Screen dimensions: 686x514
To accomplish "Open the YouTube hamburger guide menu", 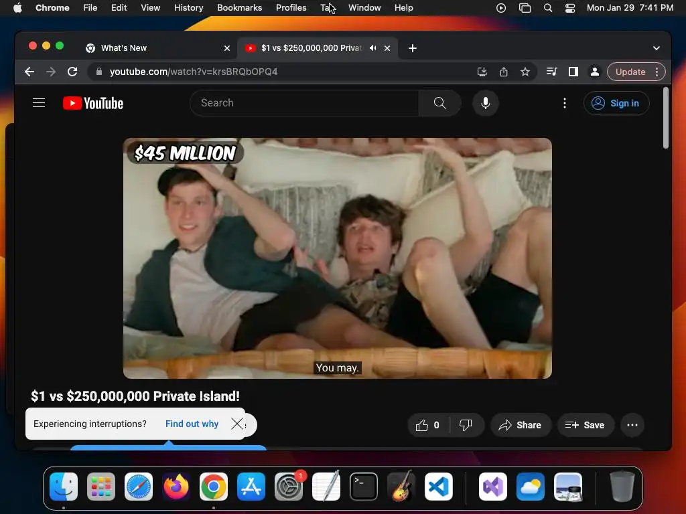I will (39, 102).
